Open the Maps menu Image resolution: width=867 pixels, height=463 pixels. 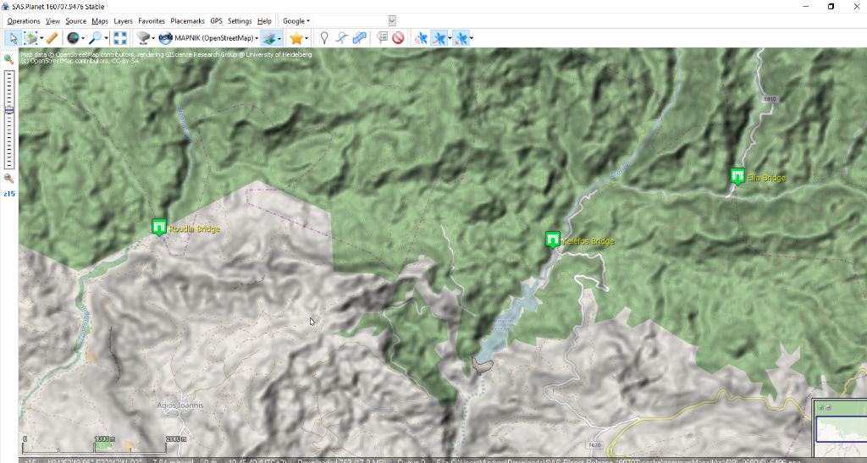100,21
